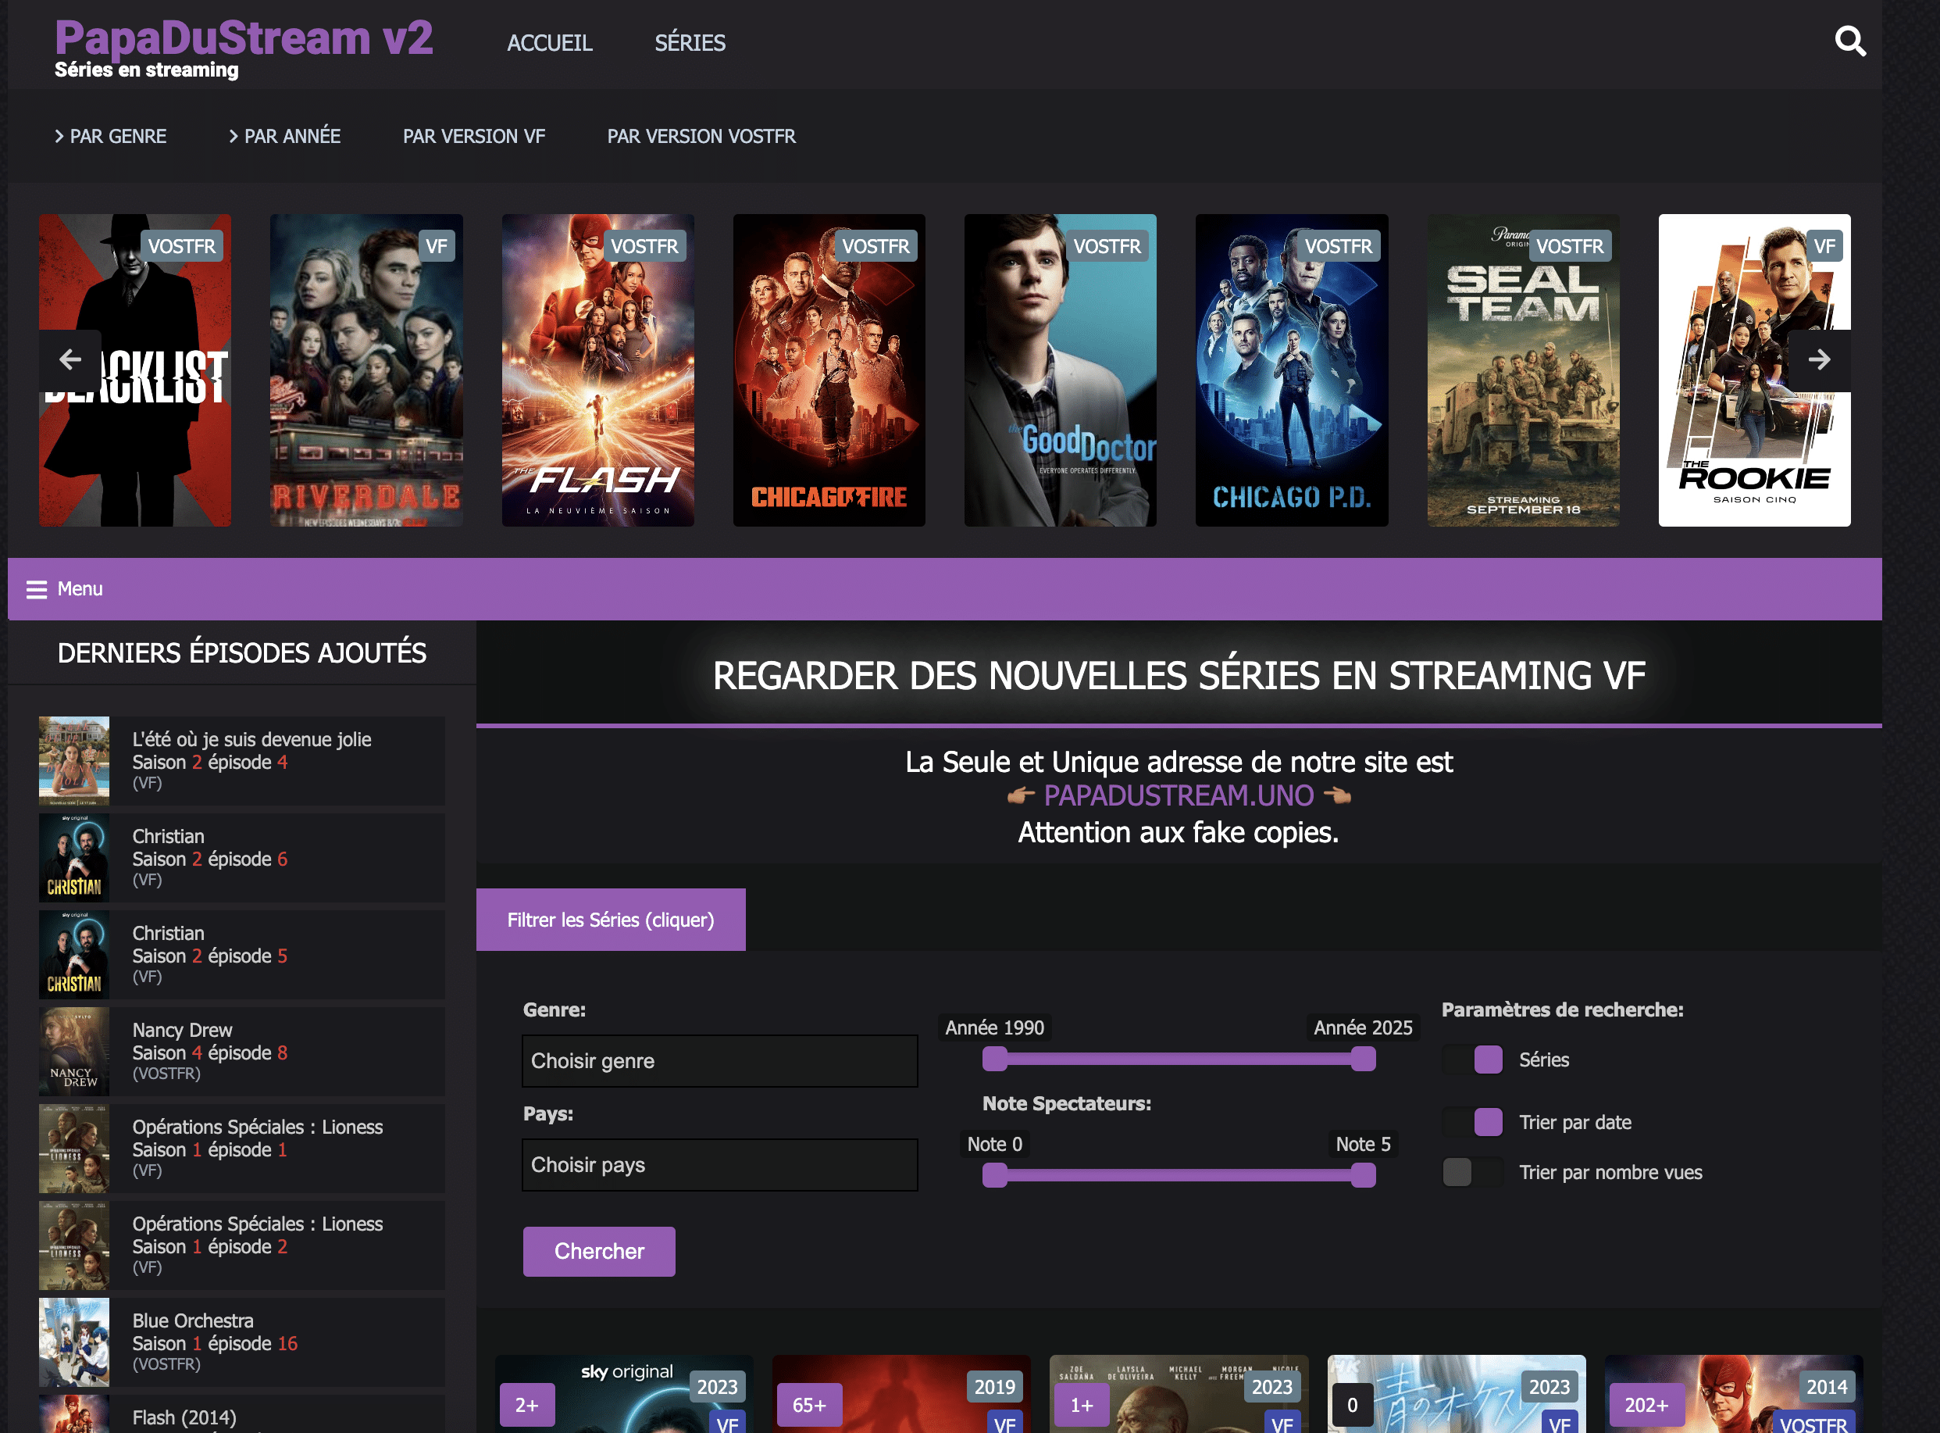
Task: Open the 2014 Flash VOSTFR series card
Action: [1734, 1394]
